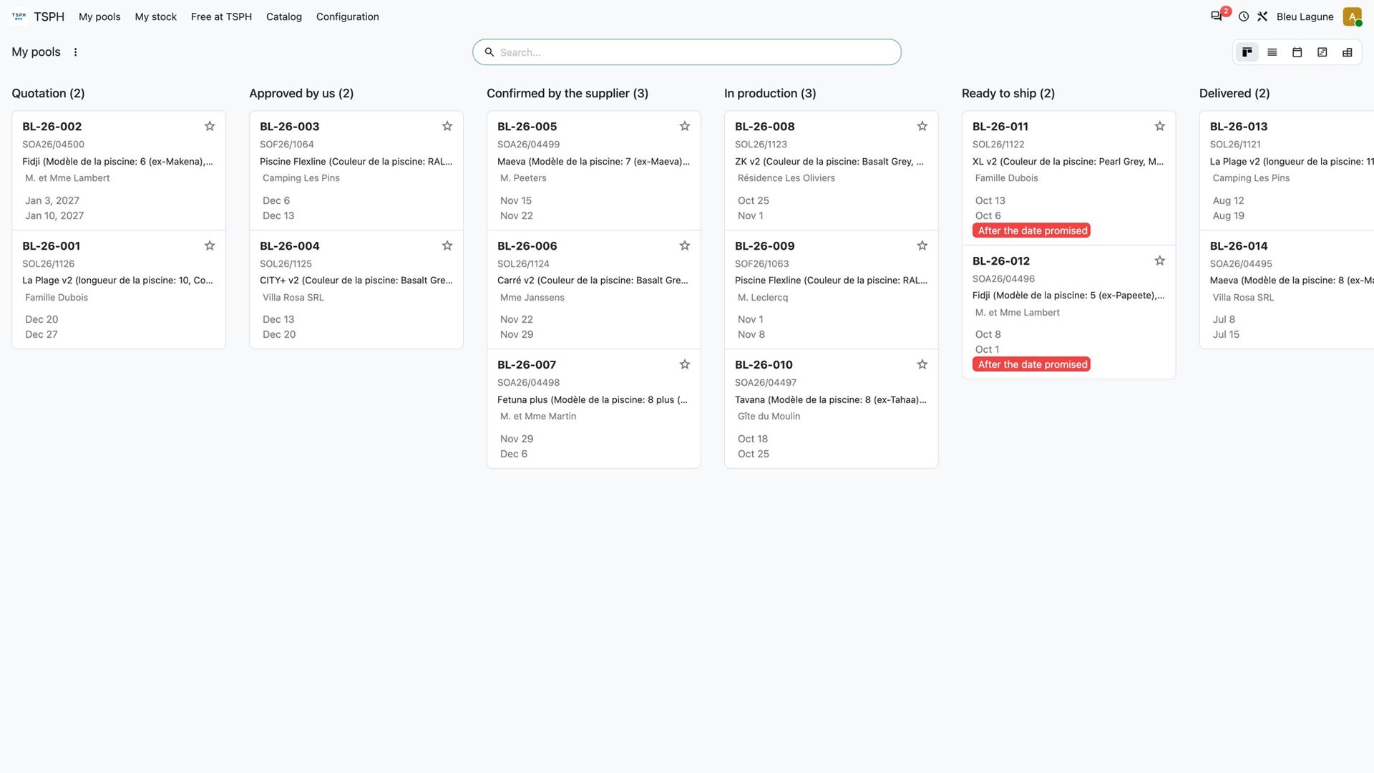The height and width of the screenshot is (773, 1374).
Task: Star the BL-26-003 card
Action: [447, 126]
